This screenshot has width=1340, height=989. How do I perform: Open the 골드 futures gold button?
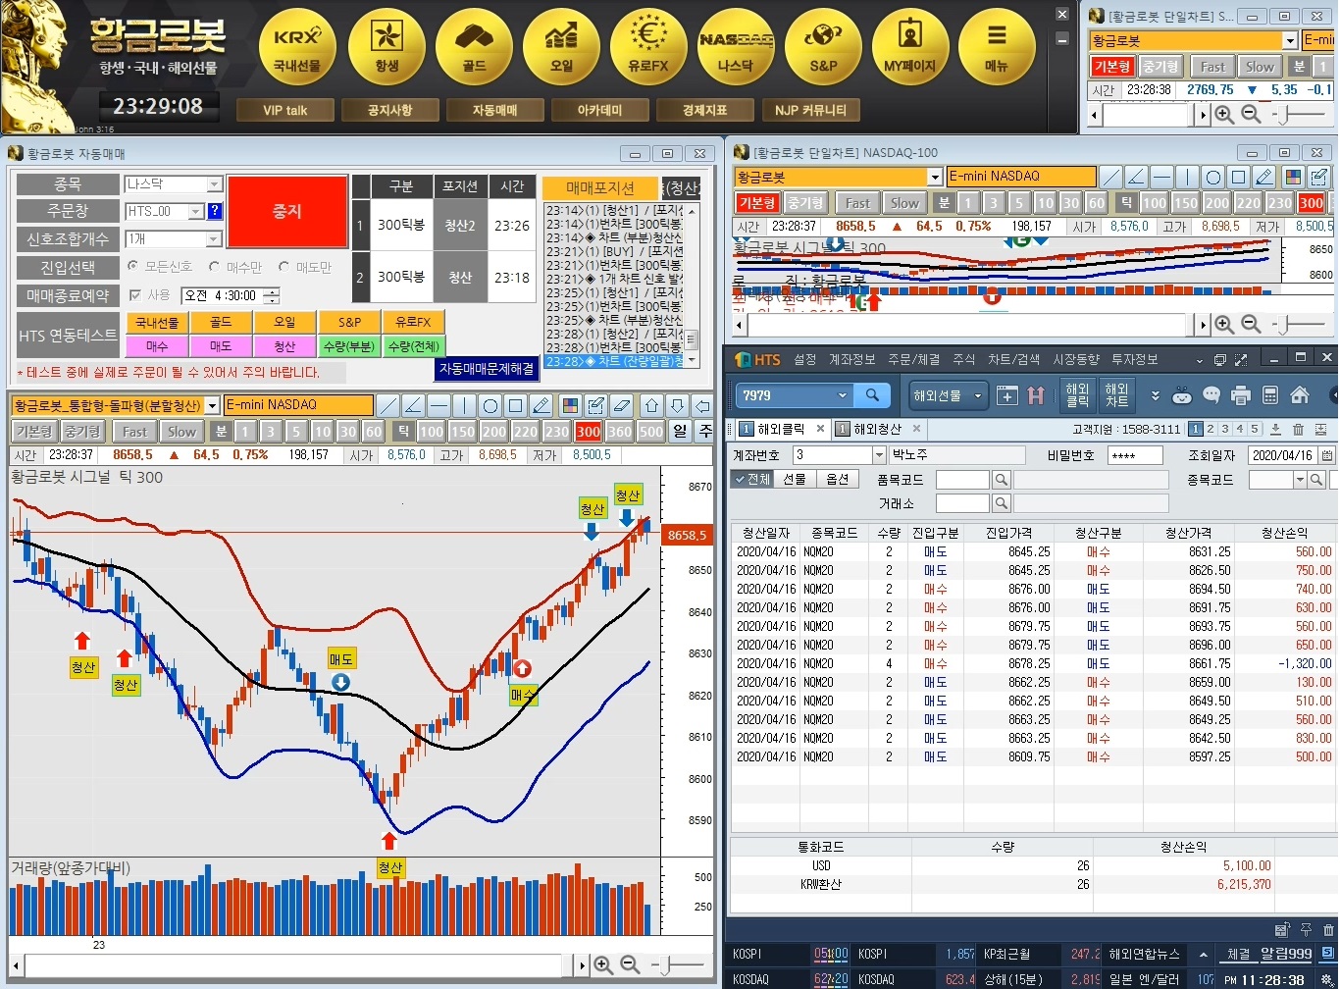474,46
